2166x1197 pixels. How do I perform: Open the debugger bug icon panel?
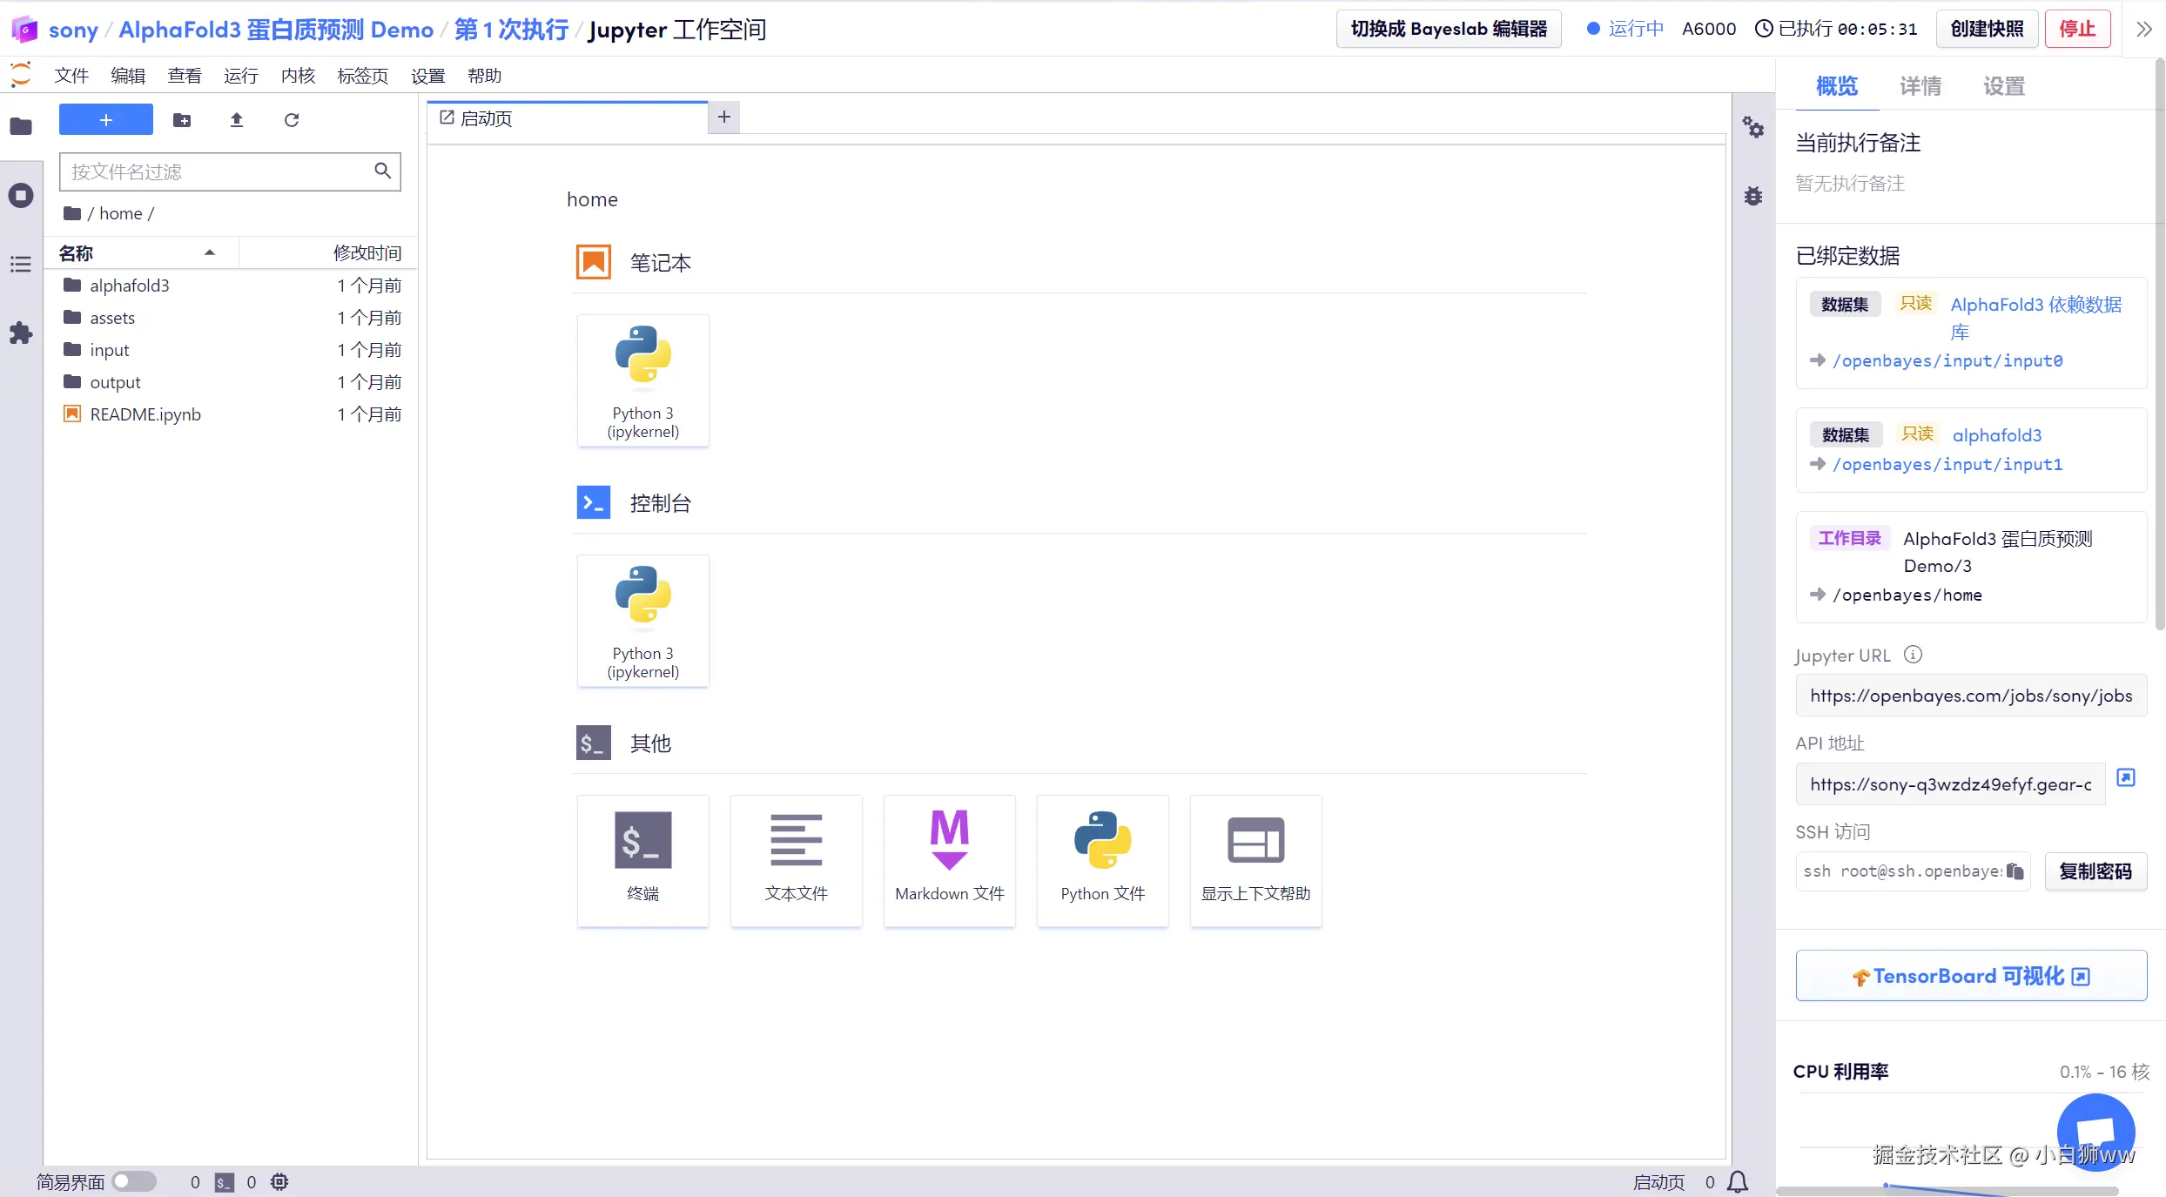pos(1753,196)
